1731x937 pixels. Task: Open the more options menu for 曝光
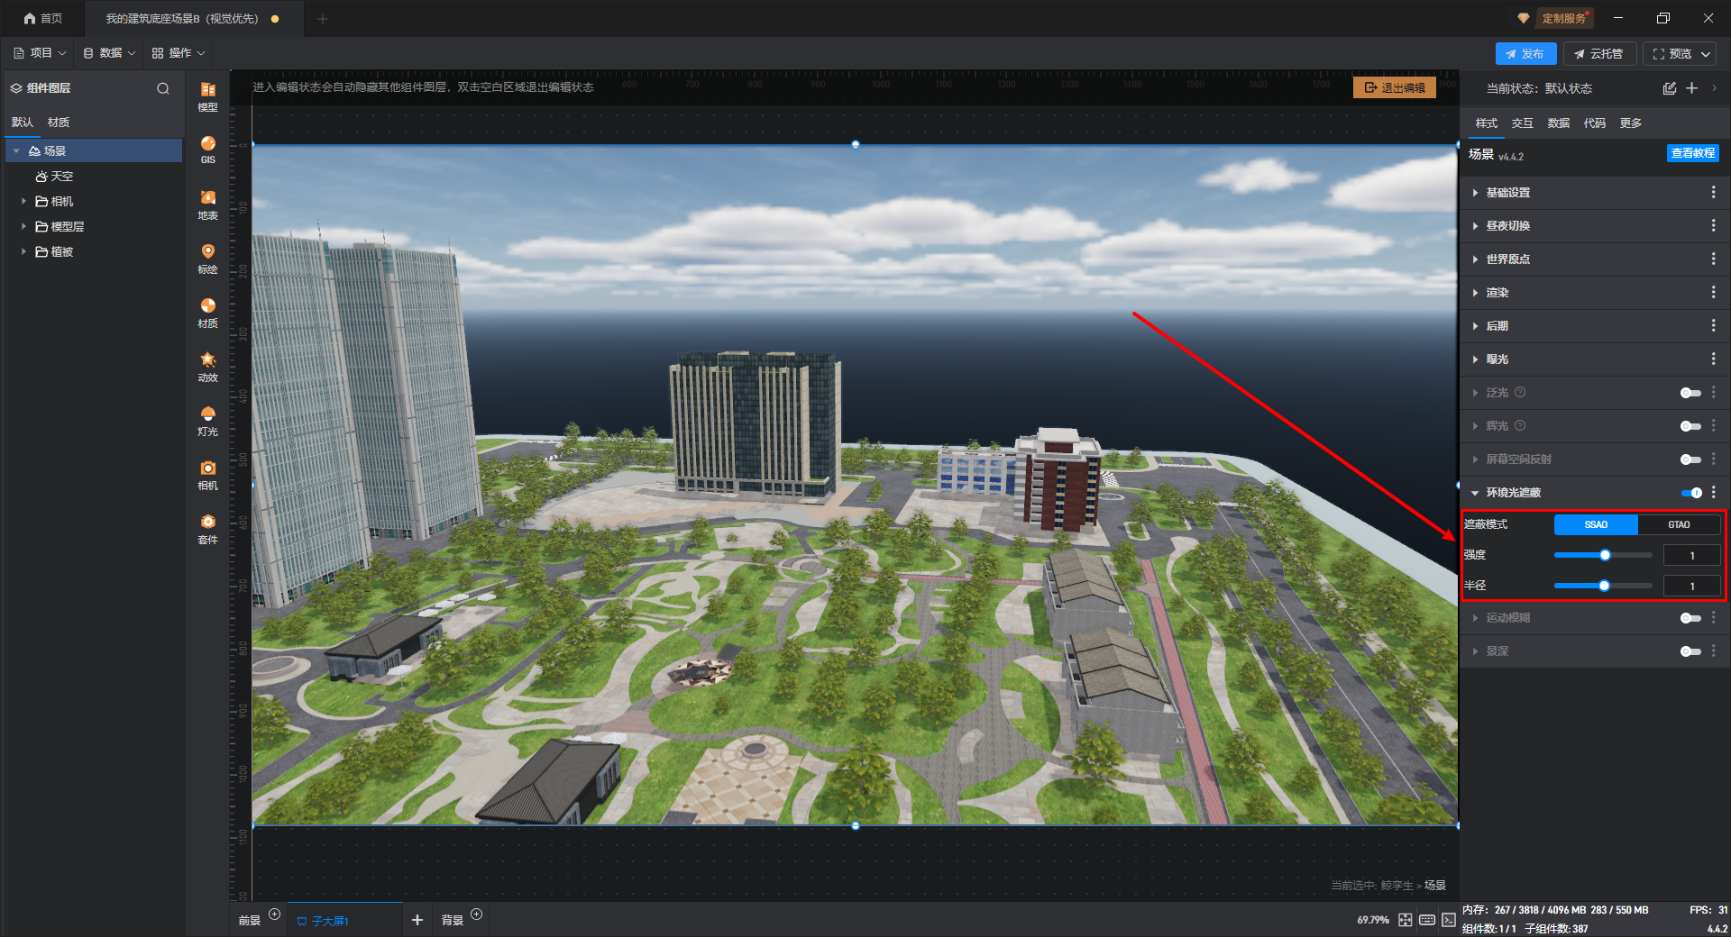(1713, 359)
